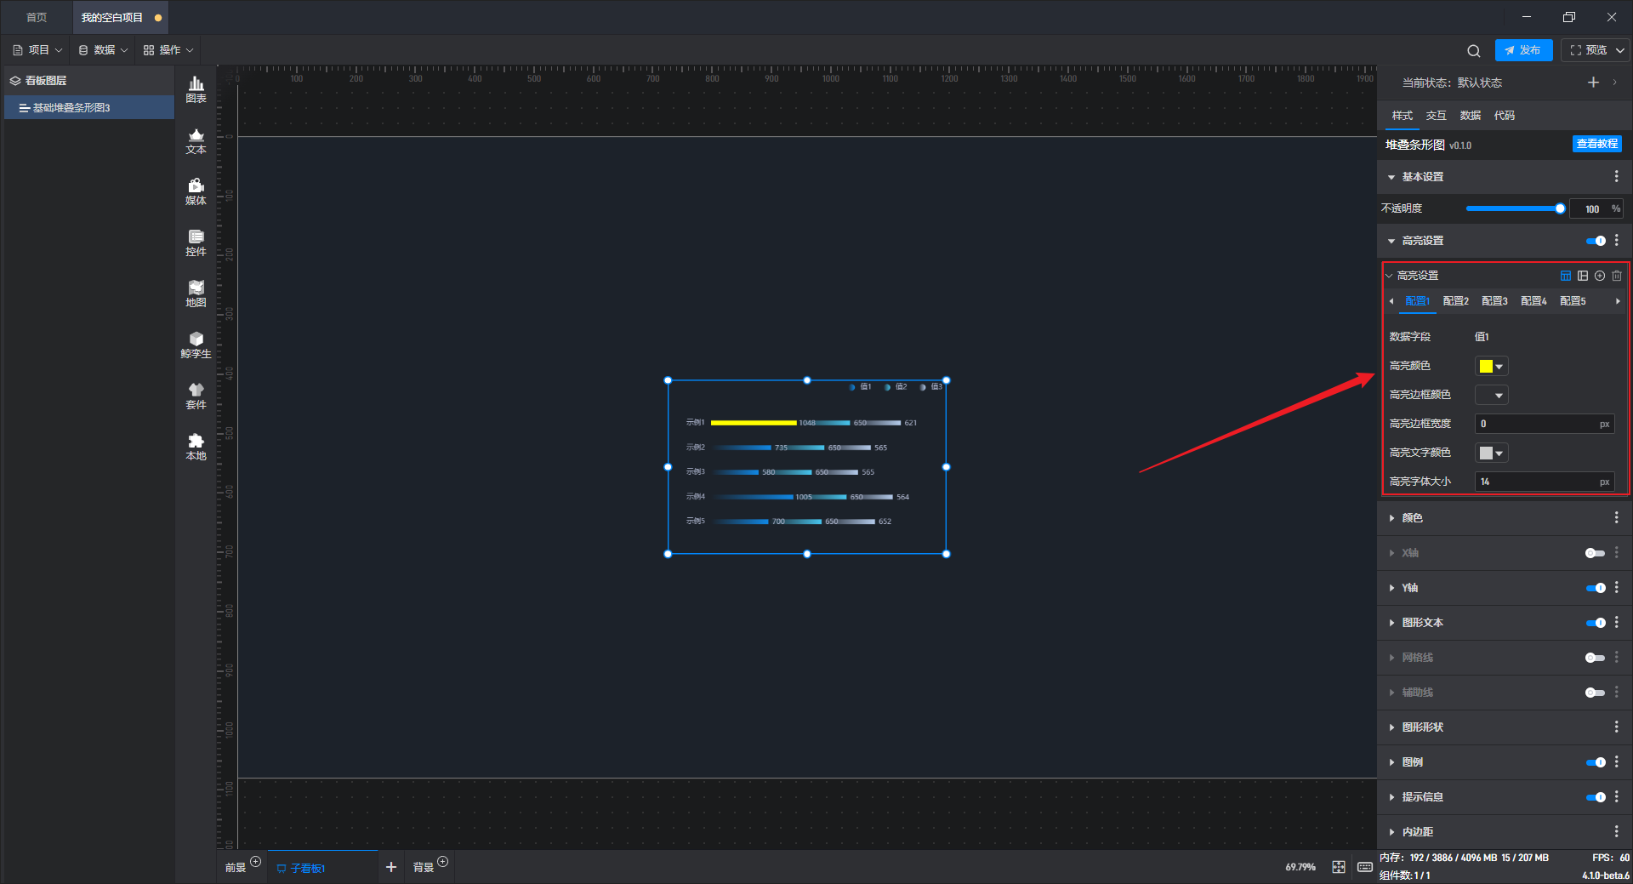Open the 套件 kit components panel
The image size is (1633, 884).
pos(196,396)
